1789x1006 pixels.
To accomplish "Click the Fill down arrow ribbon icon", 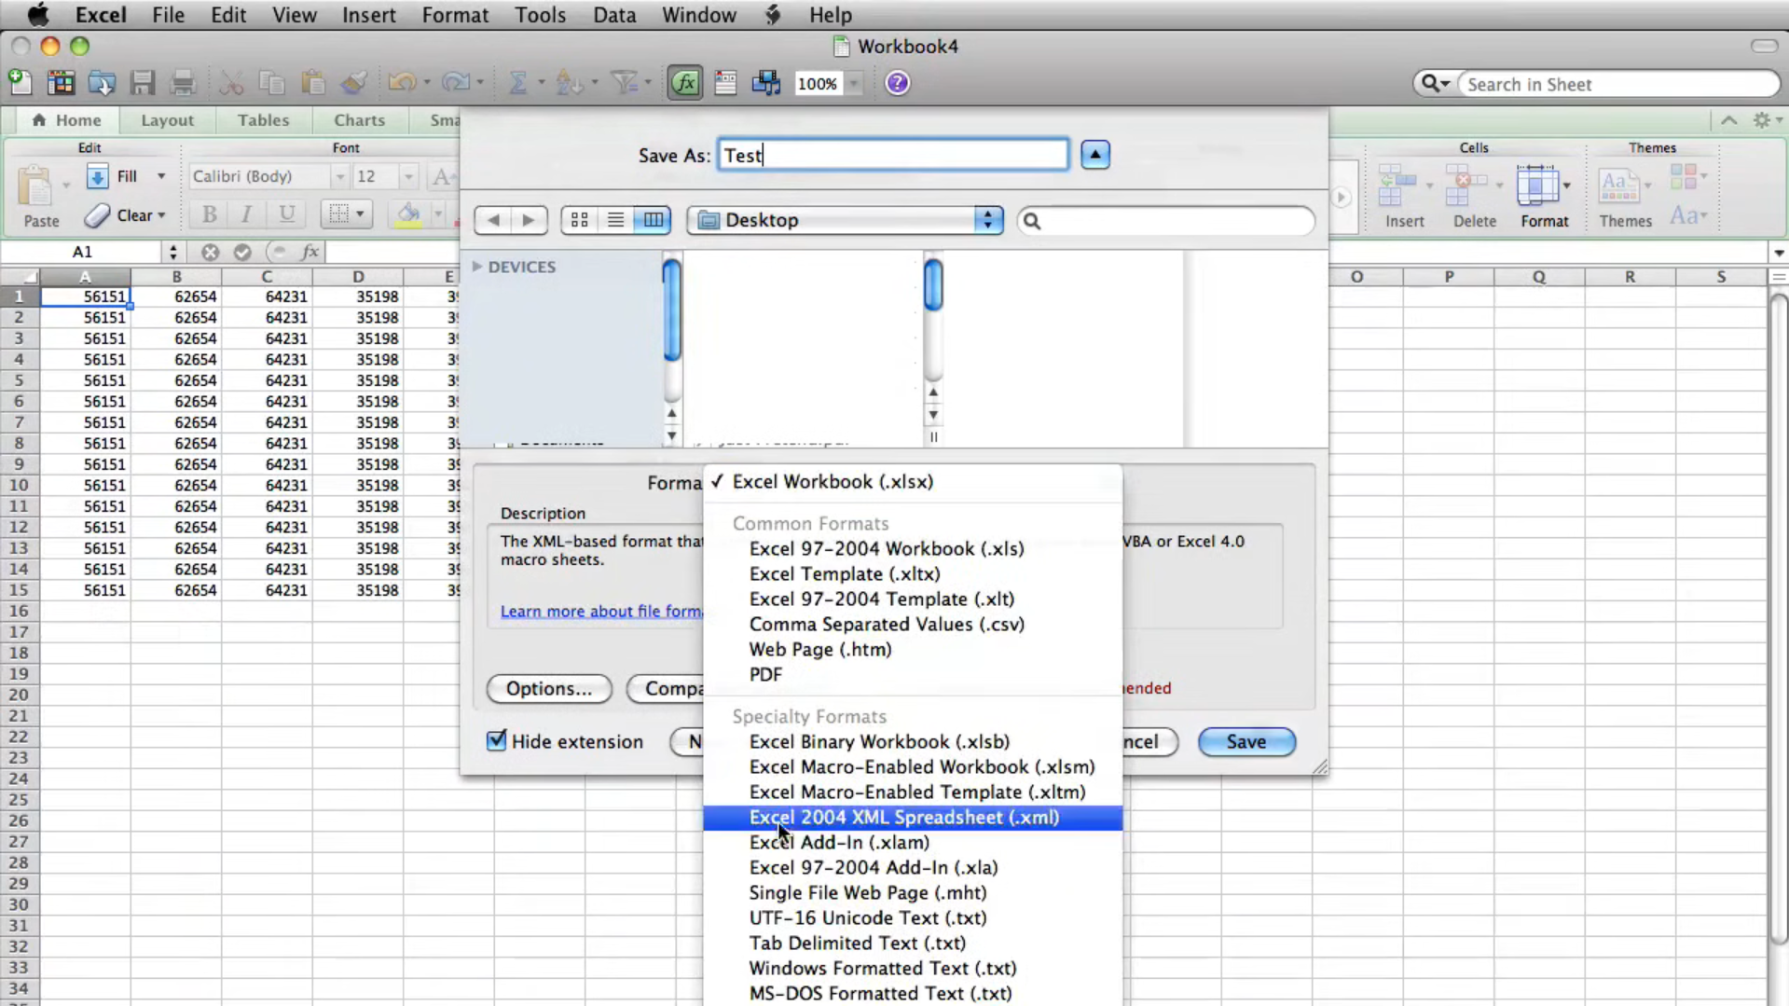I will [97, 176].
